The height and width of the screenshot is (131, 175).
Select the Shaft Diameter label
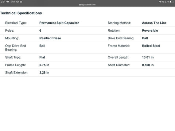(118, 65)
